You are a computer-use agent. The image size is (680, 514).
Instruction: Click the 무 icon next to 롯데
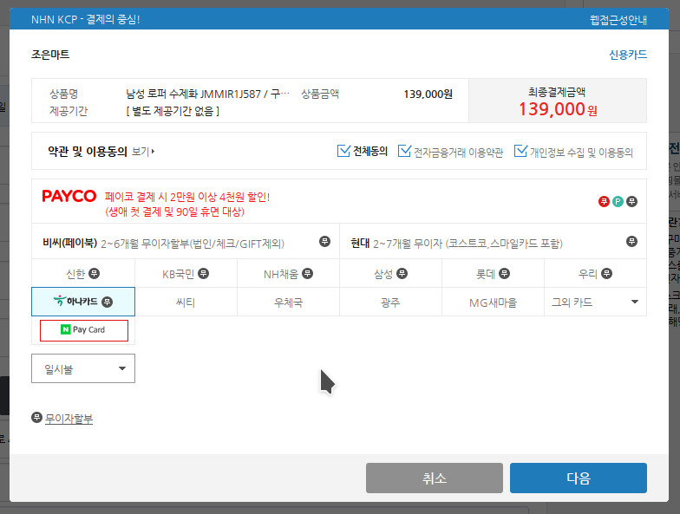coord(505,274)
